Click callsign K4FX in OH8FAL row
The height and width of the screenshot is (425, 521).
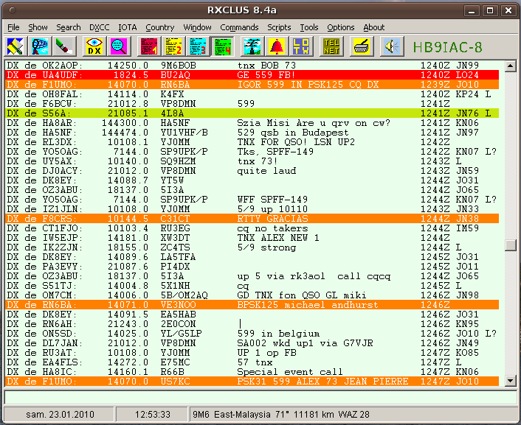tap(172, 94)
